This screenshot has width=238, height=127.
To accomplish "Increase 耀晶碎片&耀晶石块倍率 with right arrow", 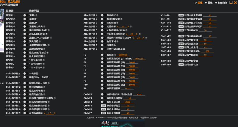I will tap(143, 38).
